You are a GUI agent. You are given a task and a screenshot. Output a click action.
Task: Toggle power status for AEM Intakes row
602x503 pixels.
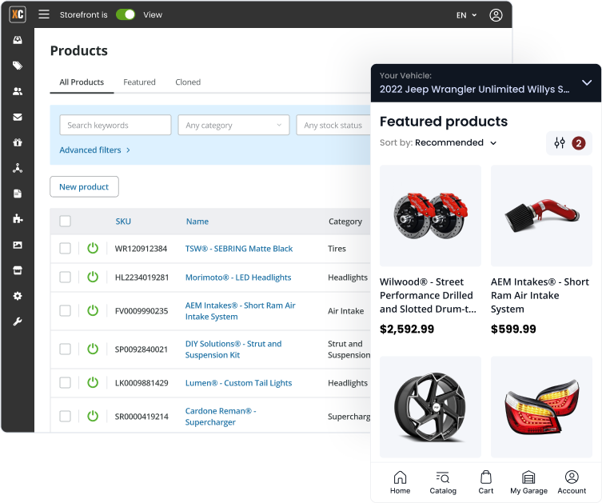pos(93,310)
